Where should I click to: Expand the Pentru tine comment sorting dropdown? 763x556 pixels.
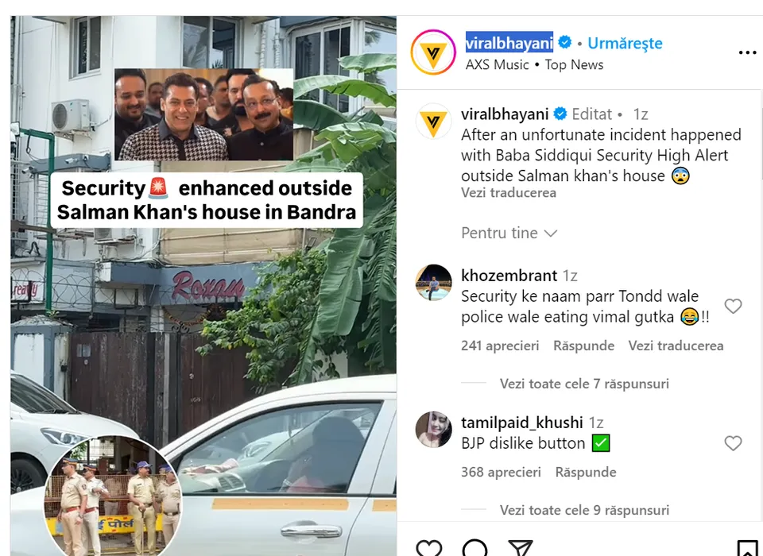coord(509,233)
